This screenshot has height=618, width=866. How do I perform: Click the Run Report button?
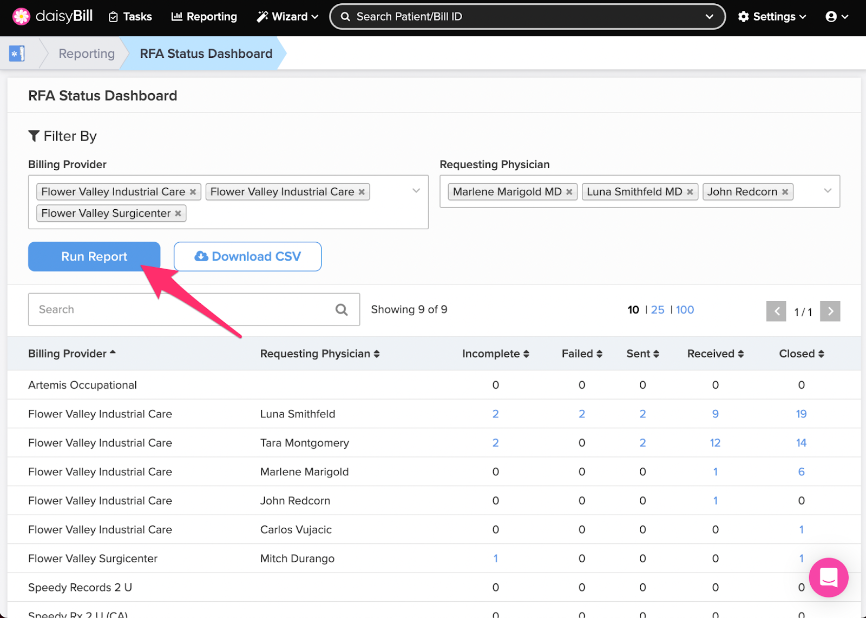point(94,256)
